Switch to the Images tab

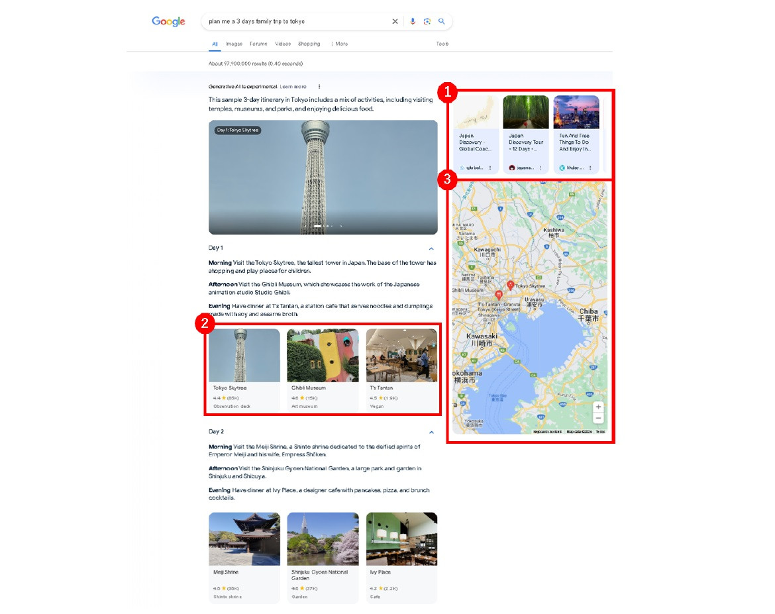(234, 44)
